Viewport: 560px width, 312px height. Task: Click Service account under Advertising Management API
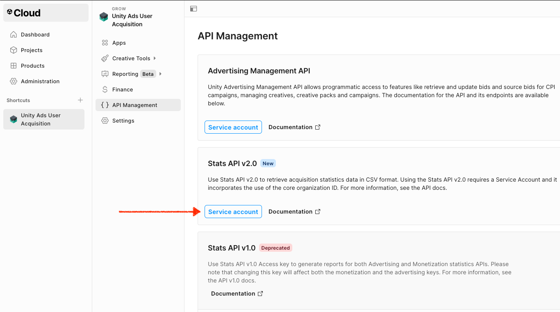pos(233,127)
